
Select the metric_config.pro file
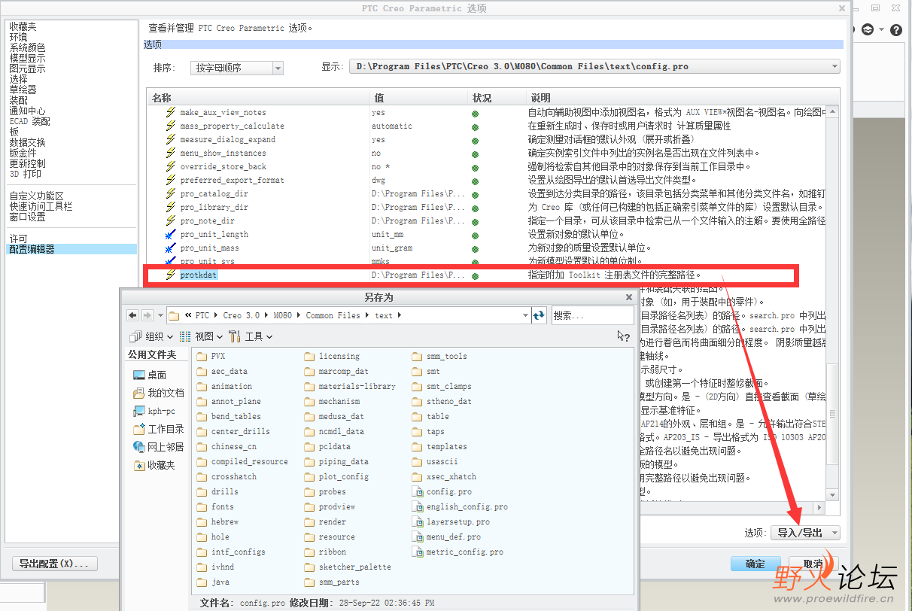(x=458, y=552)
